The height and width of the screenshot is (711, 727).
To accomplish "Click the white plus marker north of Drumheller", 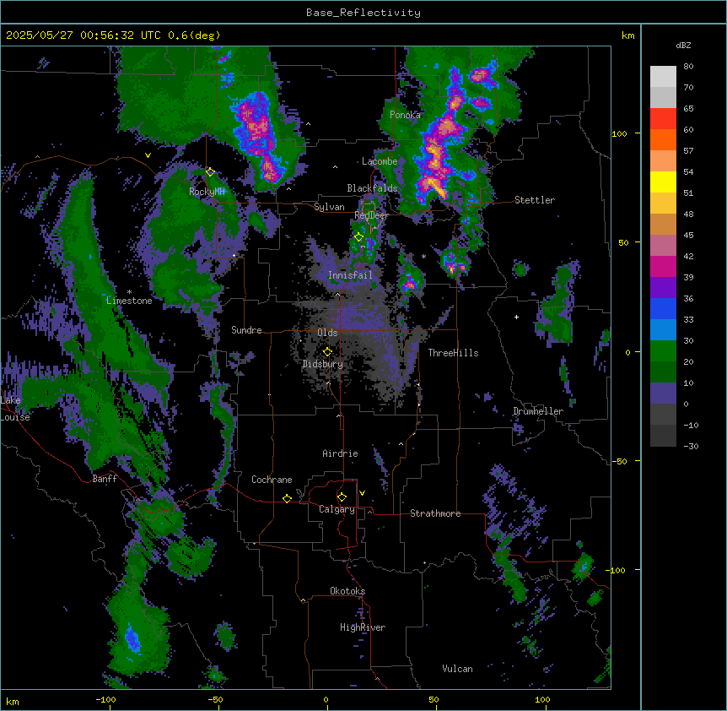I will coord(516,317).
